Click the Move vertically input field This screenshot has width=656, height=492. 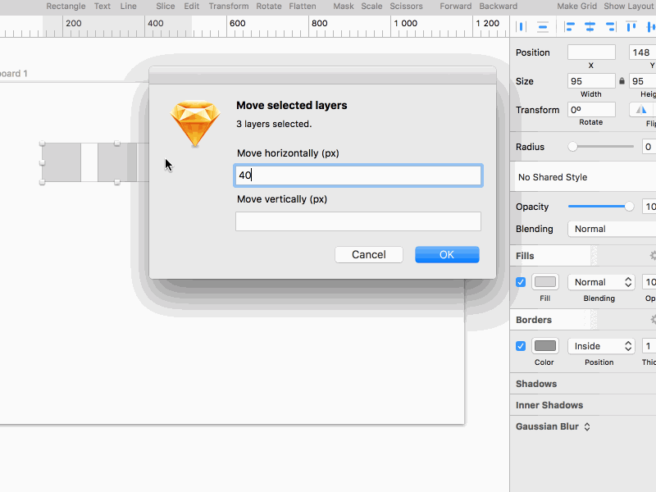358,221
